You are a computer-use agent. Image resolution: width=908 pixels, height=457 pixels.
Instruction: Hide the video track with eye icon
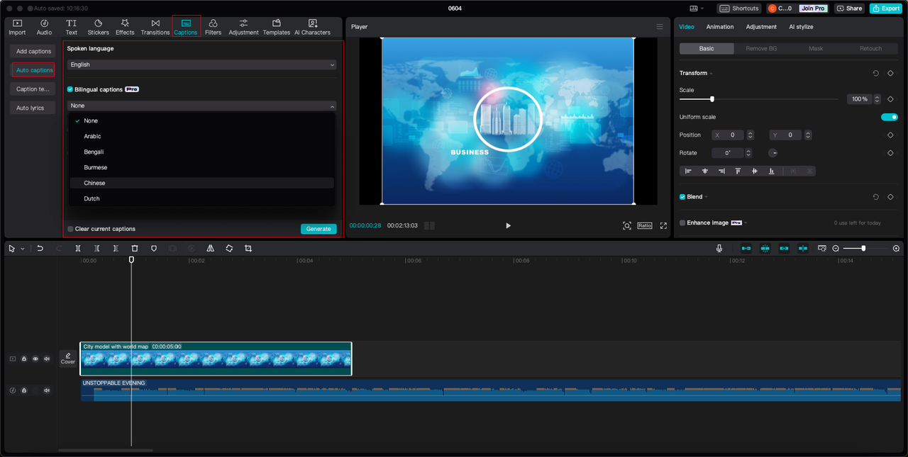35,359
